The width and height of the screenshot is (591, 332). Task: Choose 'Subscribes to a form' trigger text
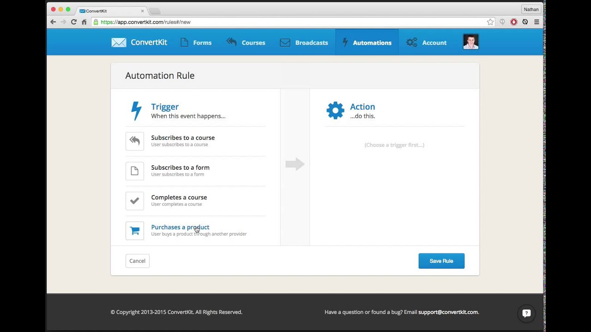click(x=180, y=167)
